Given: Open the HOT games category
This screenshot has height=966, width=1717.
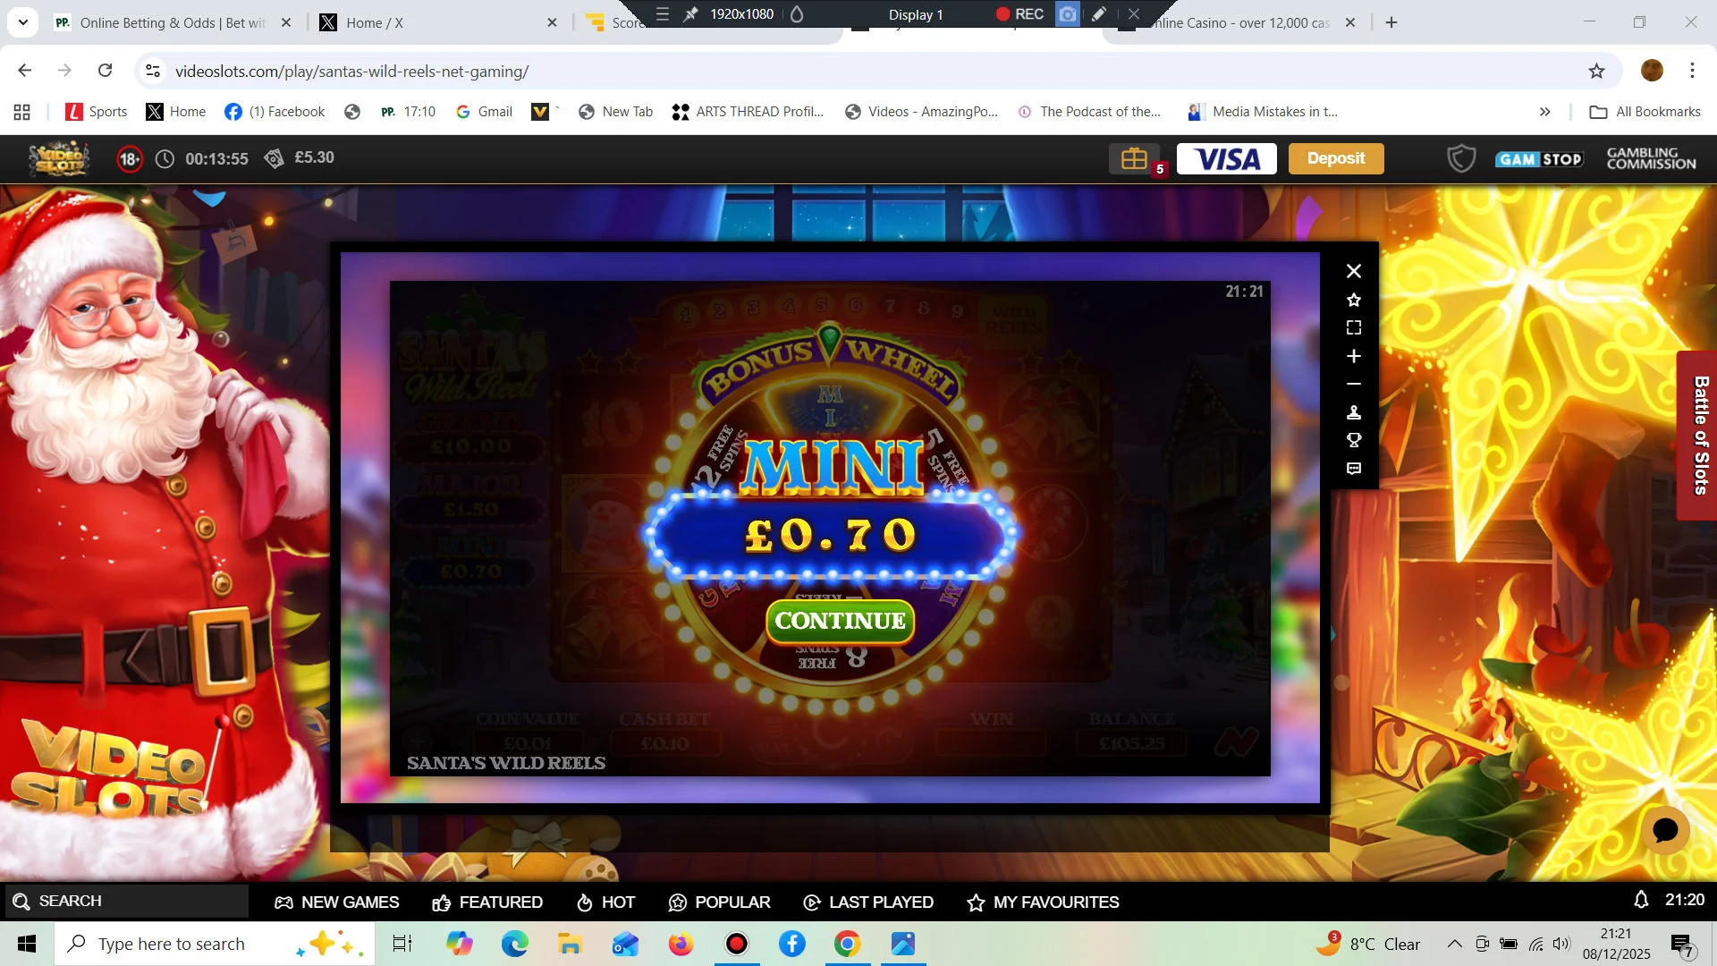Looking at the screenshot, I should [605, 902].
